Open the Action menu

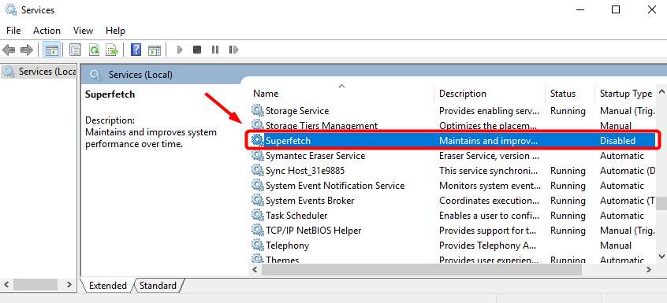point(47,31)
